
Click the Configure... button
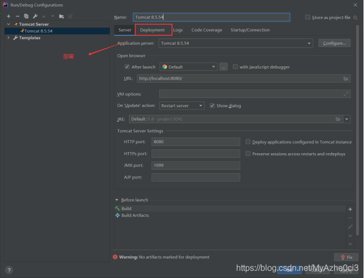click(x=334, y=43)
